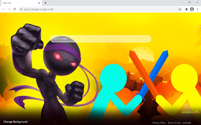Close the New Tab tab
This screenshot has width=201, height=125.
39,3
